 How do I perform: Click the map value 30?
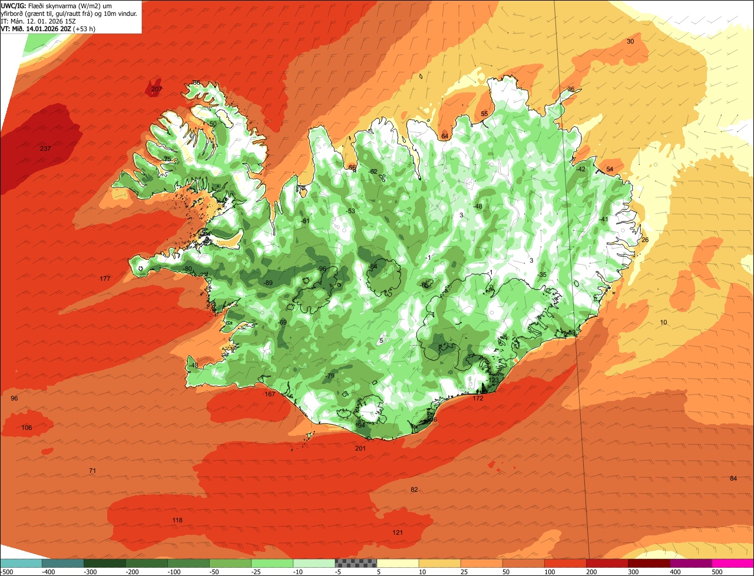click(630, 41)
